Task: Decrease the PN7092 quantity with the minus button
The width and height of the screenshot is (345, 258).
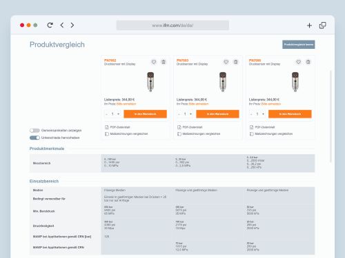Action: tap(106, 114)
